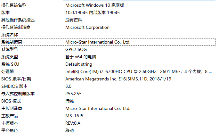Image resolution: width=219 pixels, height=133 pixels.
Task: Select the 主板制造商 row
Action: [12, 108]
